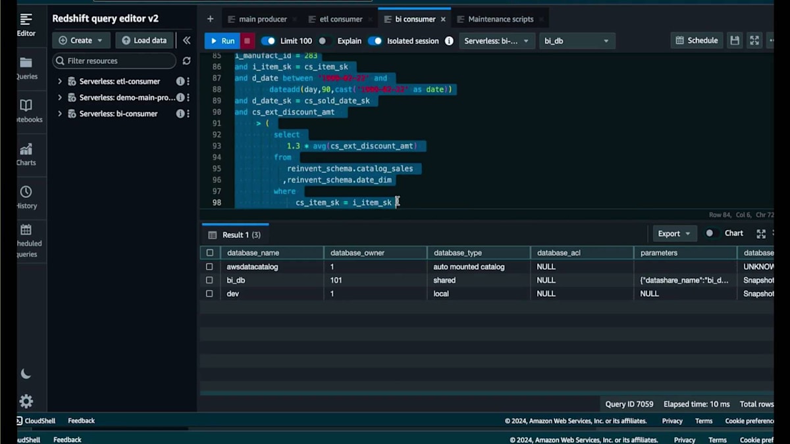
Task: Check the bi_db row checkbox
Action: click(209, 280)
